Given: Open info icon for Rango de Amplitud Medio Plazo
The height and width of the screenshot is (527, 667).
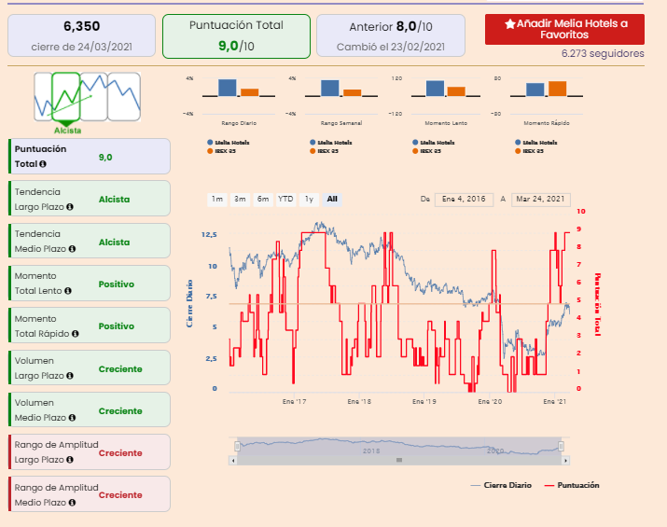Looking at the screenshot, I should pos(72,503).
